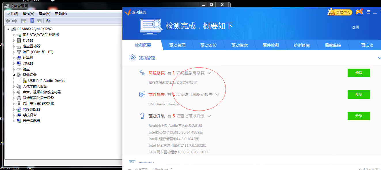
Task: Click the back arrow in Device Manager toolbar
Action: pos(8,21)
